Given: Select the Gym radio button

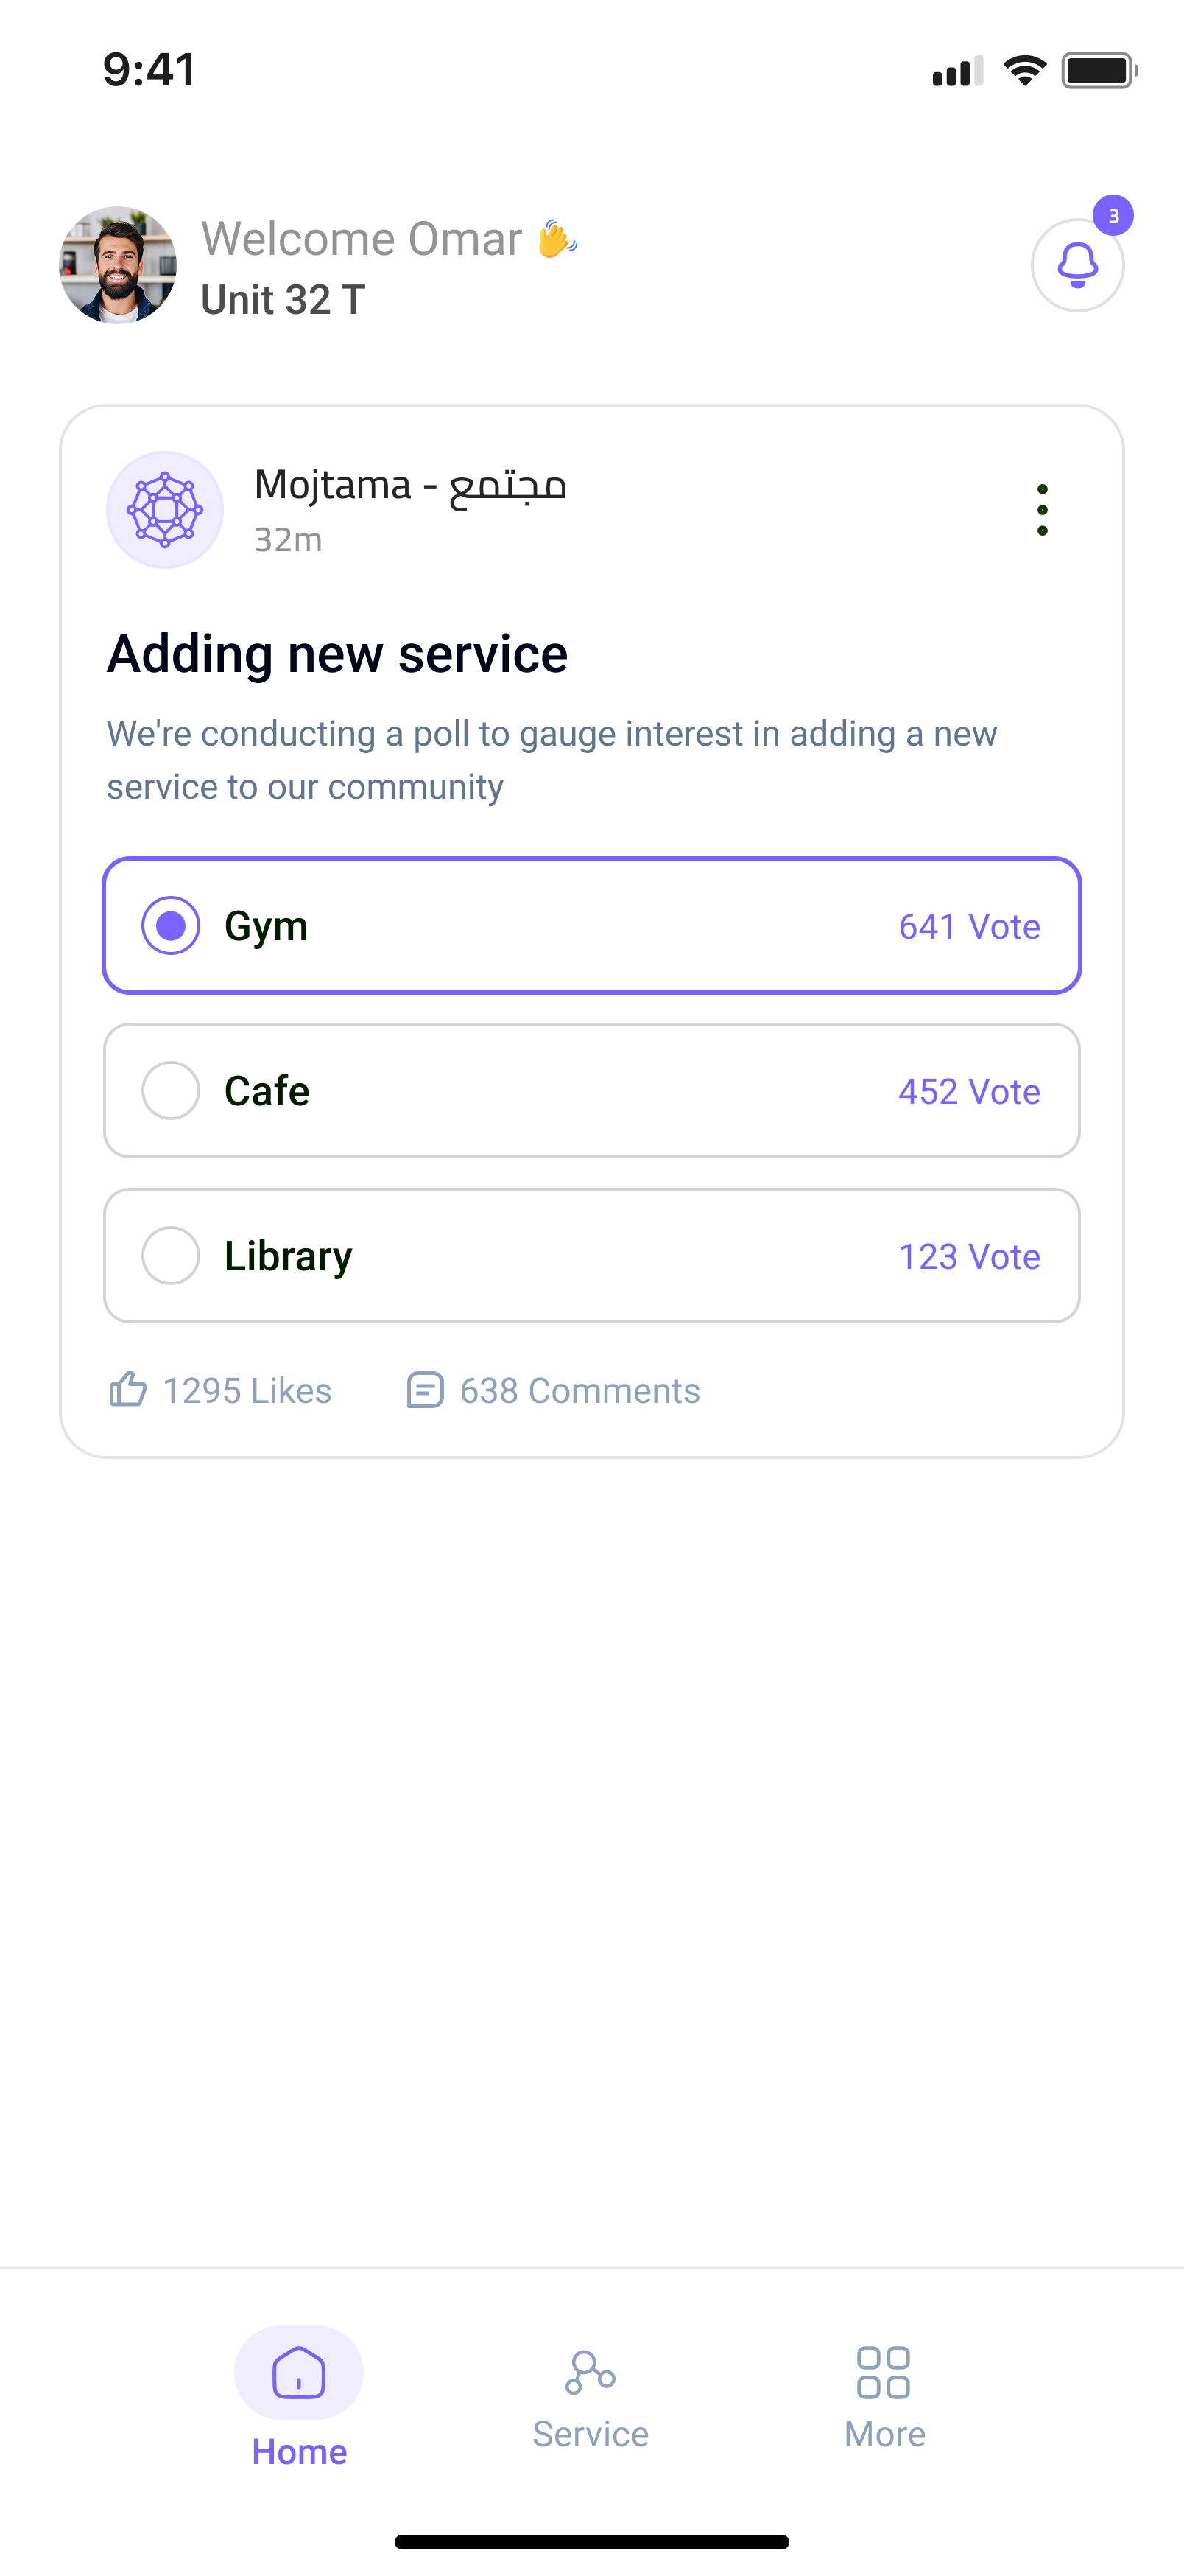Looking at the screenshot, I should (x=171, y=926).
